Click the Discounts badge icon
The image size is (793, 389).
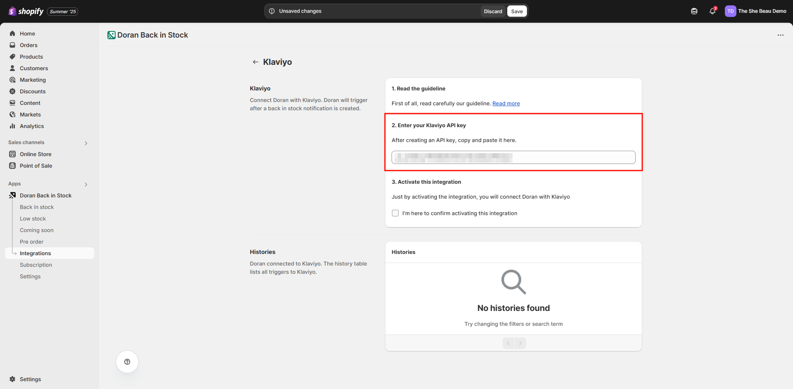[12, 91]
